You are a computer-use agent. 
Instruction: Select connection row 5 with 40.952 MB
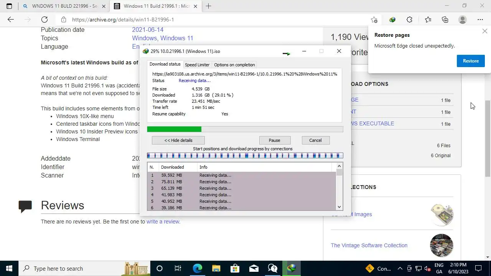(x=242, y=201)
